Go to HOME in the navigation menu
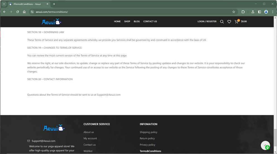The height and width of the screenshot is (154, 277). (x=117, y=21)
